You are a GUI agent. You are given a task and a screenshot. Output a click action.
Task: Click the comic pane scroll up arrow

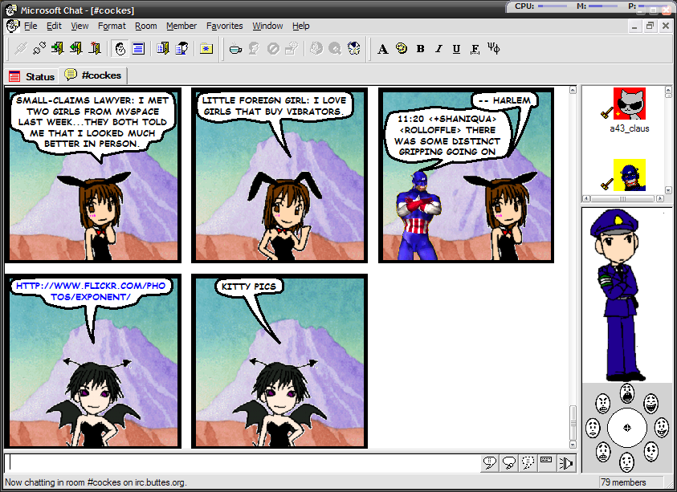[x=573, y=90]
